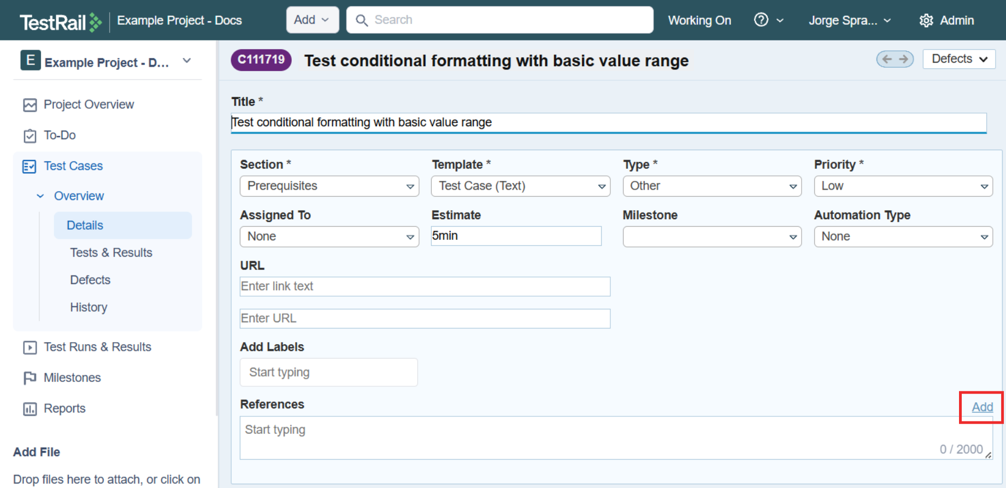1006x488 pixels.
Task: Click the TestRail logo icon
Action: [95, 22]
